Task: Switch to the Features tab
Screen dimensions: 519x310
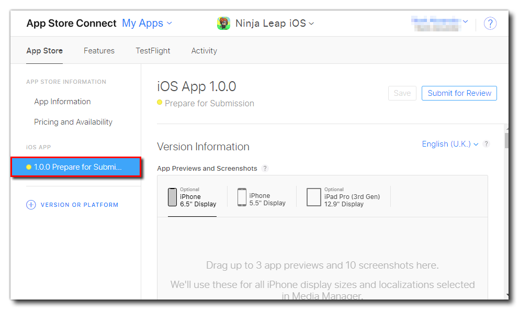Action: (x=99, y=51)
